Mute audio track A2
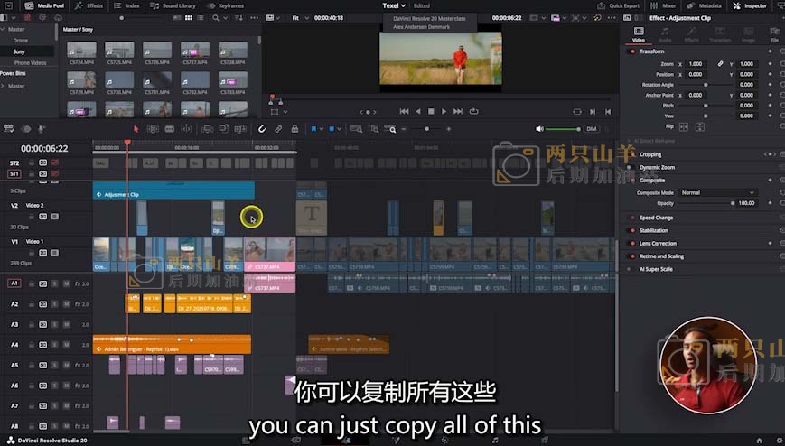 tap(66, 304)
